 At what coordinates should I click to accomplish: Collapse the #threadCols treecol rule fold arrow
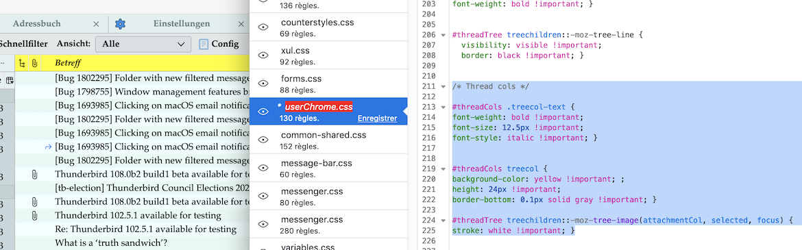pos(443,168)
